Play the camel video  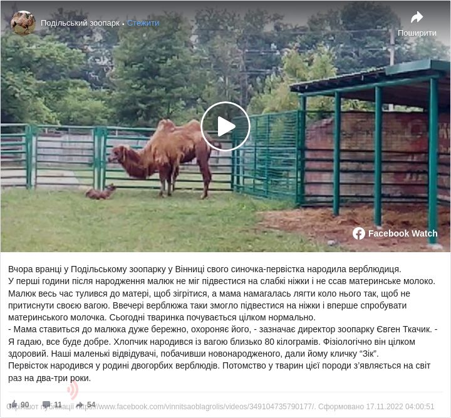coord(225,126)
